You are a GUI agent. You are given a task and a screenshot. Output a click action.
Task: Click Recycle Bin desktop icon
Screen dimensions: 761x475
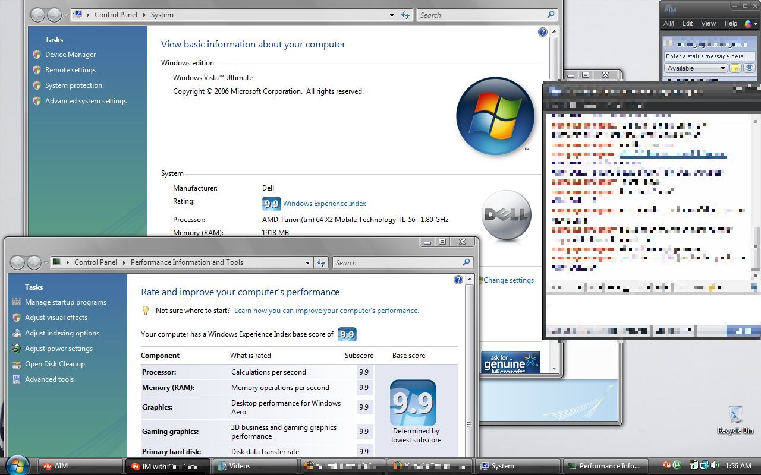click(735, 420)
